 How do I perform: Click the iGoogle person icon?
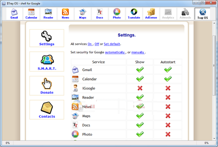tap(75, 88)
